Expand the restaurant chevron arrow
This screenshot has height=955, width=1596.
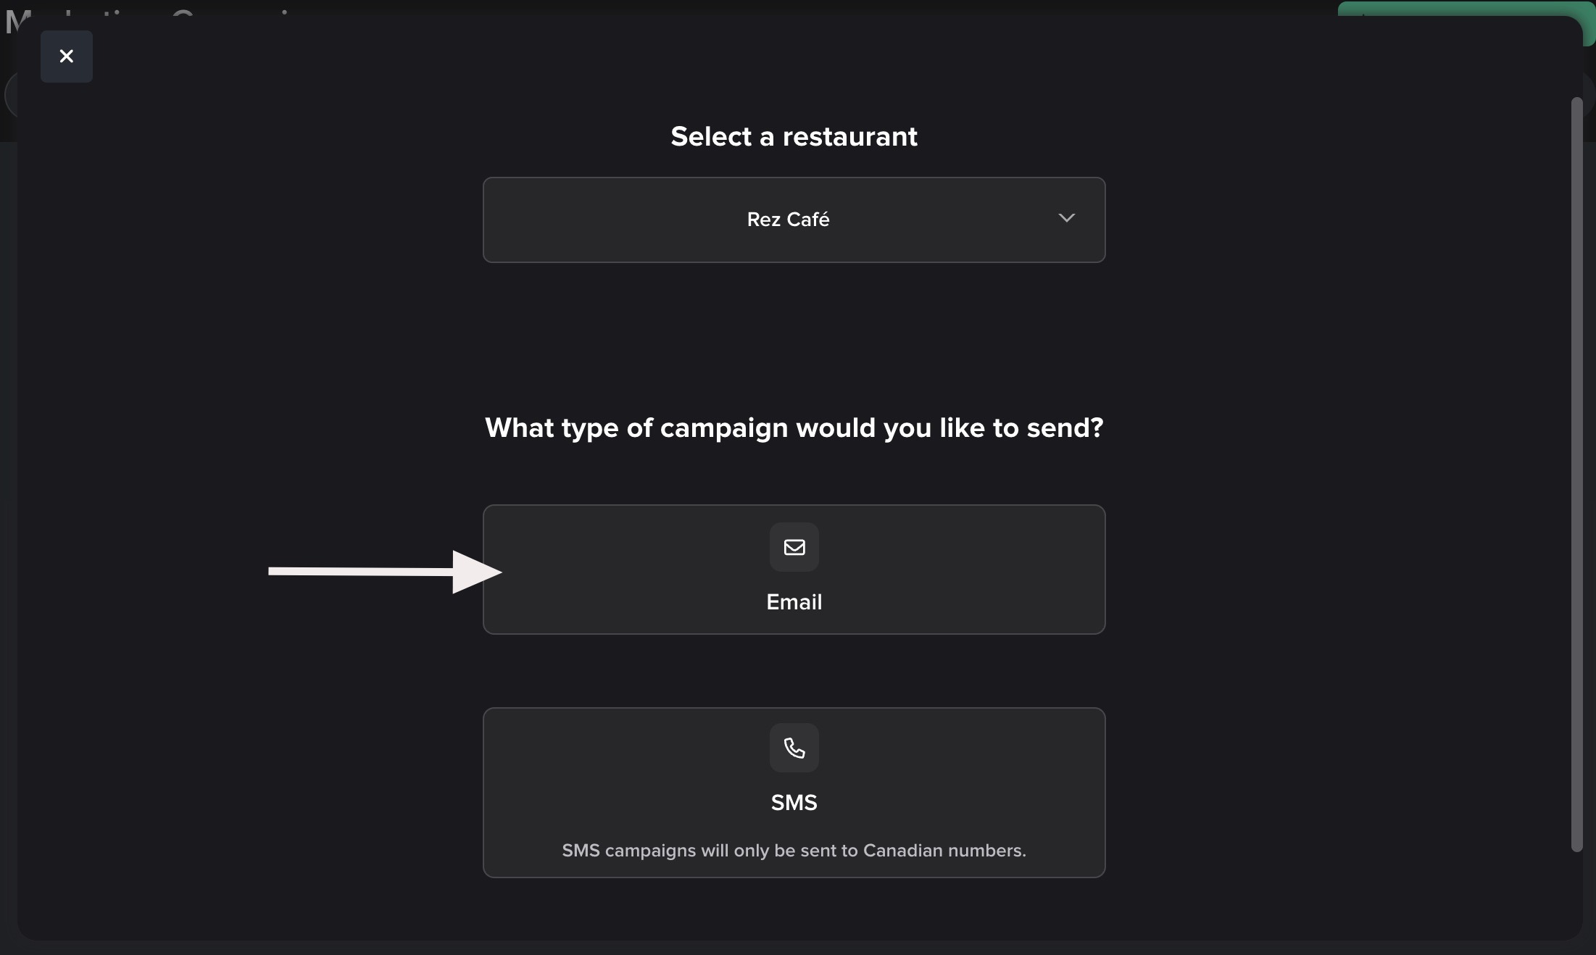coord(1065,218)
